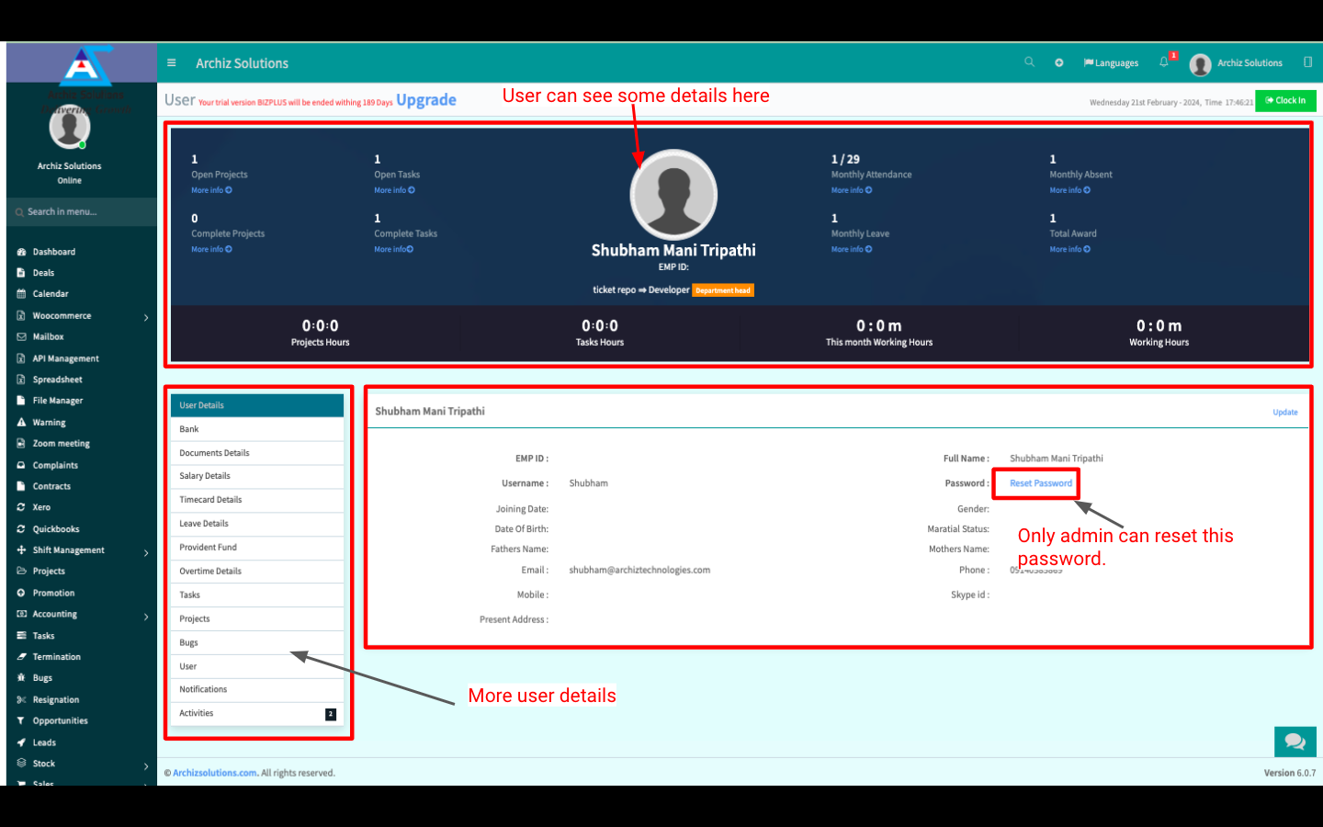Click the Shubham Mani Tripathi profile picture
The height and width of the screenshot is (827, 1323).
[673, 195]
